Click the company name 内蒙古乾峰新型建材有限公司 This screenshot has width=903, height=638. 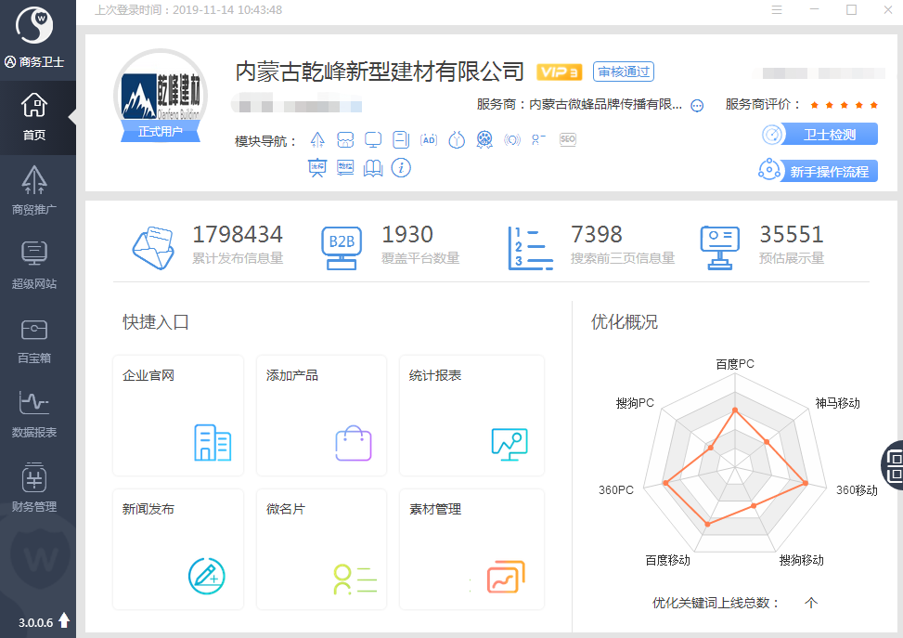pyautogui.click(x=380, y=72)
